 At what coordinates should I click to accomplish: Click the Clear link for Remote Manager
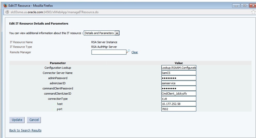pos(135,52)
